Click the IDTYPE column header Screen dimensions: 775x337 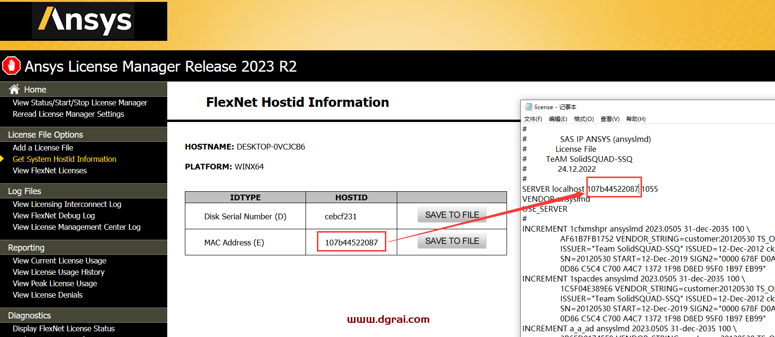click(245, 197)
